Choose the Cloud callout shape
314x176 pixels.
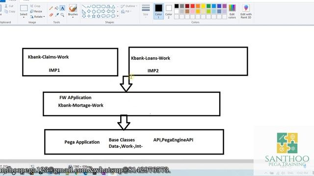click(113, 16)
